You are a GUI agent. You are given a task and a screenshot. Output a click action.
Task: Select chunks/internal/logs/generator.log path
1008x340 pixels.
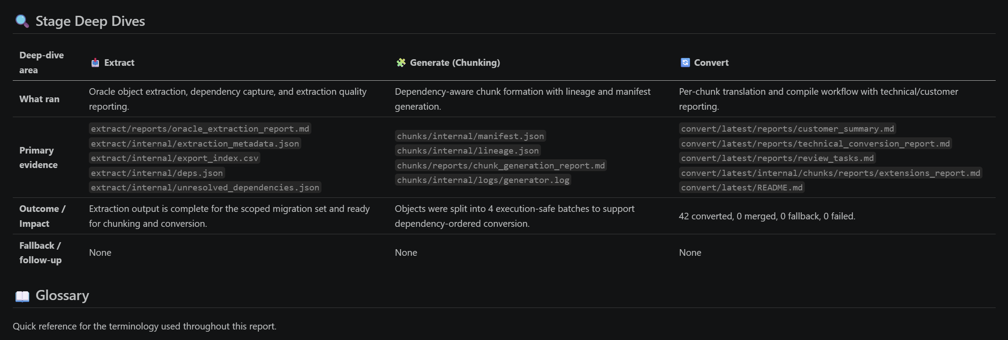pos(483,180)
